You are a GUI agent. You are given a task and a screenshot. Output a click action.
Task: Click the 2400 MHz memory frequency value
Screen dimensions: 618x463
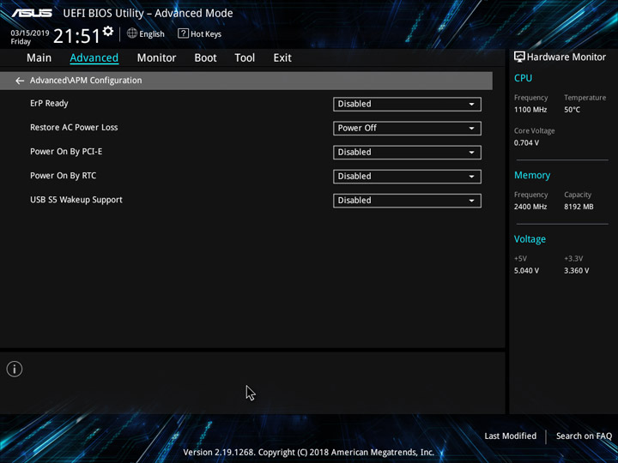[x=530, y=207]
